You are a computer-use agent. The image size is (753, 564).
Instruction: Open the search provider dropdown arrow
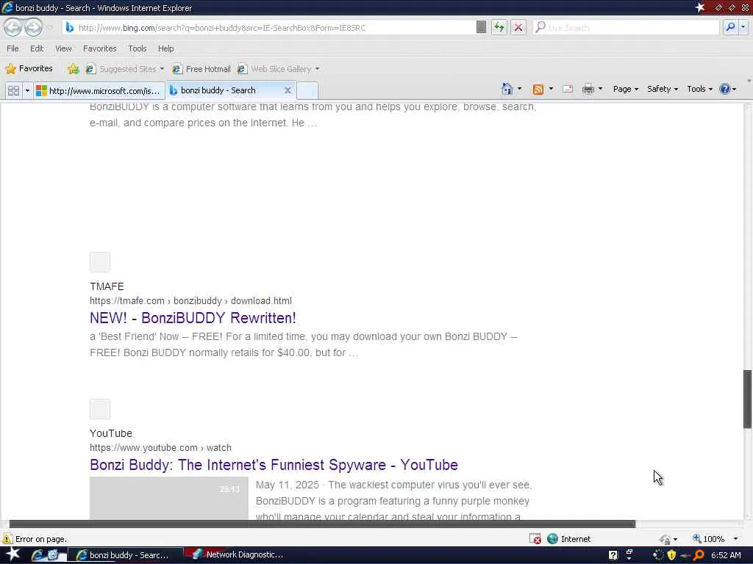tap(743, 27)
